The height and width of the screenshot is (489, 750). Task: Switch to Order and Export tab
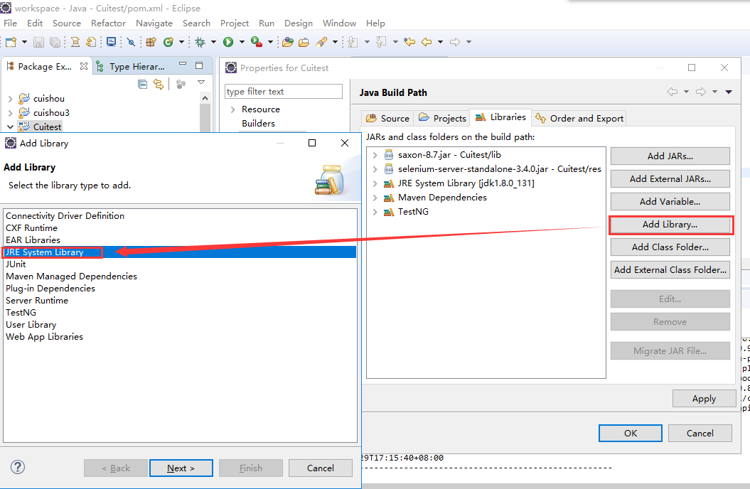coord(579,118)
